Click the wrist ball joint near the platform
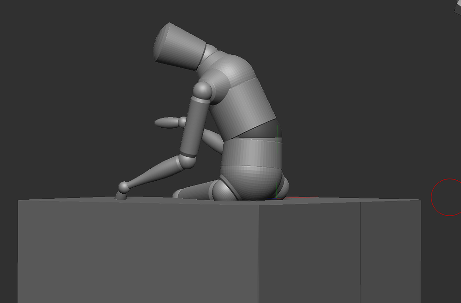Viewport: 461px width, 303px height. pyautogui.click(x=124, y=187)
